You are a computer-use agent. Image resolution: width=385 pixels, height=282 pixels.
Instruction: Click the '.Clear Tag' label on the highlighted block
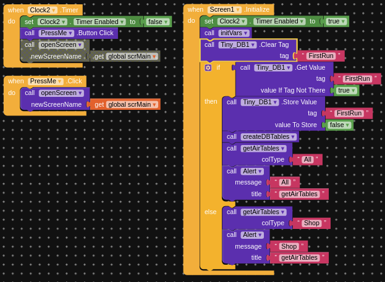274,44
